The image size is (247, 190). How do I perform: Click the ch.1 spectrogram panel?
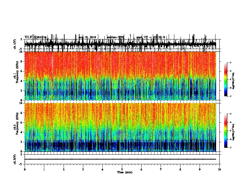(x=120, y=76)
